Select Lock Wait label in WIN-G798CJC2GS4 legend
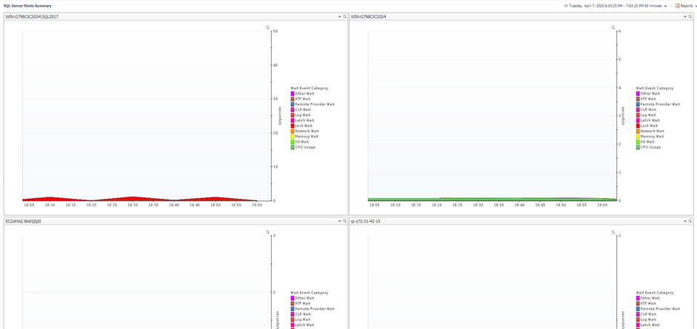Screen dimensions: 697x329 tap(650, 126)
